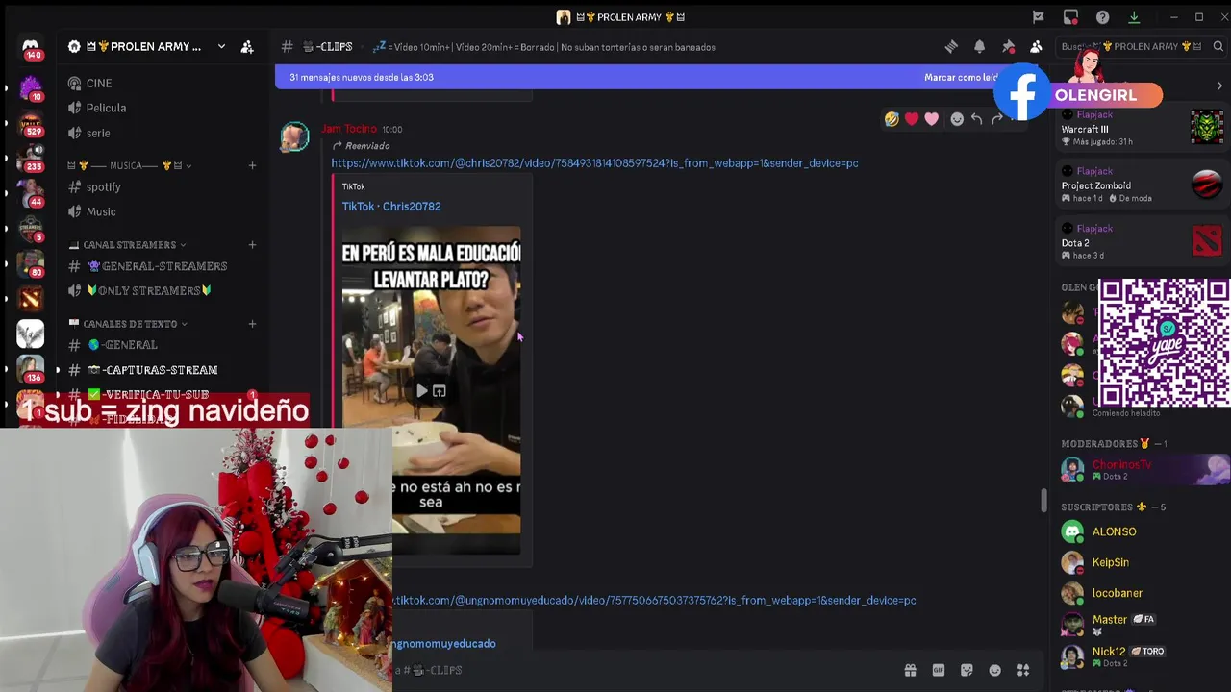Screen dimensions: 1231x692
Task: Toggle member list icon
Action: pos(1036,46)
